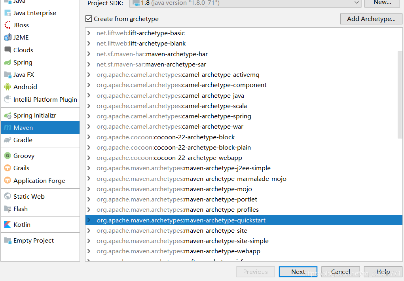Expand the selected maven-archetype-quickstart entry

[89, 220]
